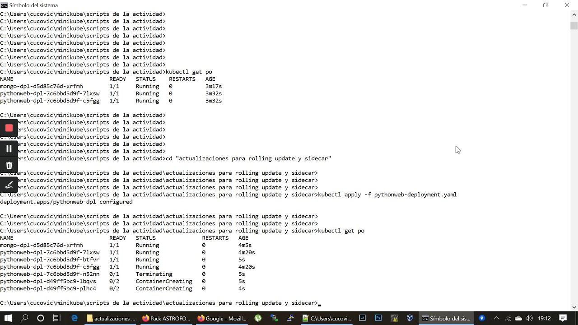Close the Símbolo del sistema window
This screenshot has height=325, width=578.
[x=567, y=5]
